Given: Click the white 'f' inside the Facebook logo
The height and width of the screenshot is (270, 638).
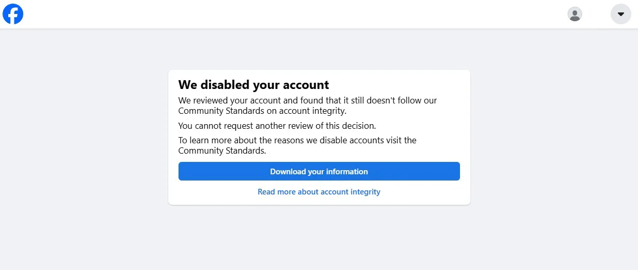Looking at the screenshot, I should point(14,15).
